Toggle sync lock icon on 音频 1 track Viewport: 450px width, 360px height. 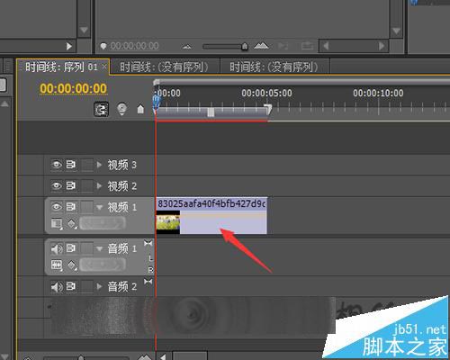pyautogui.click(x=70, y=248)
